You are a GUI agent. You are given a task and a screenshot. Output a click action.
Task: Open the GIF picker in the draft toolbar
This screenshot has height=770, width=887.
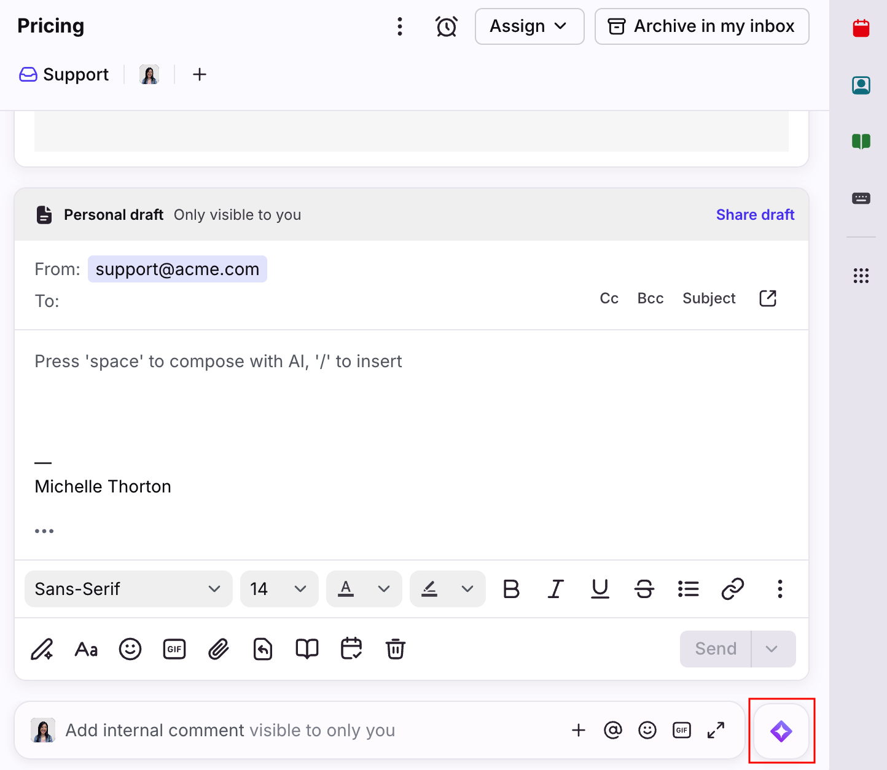point(174,649)
